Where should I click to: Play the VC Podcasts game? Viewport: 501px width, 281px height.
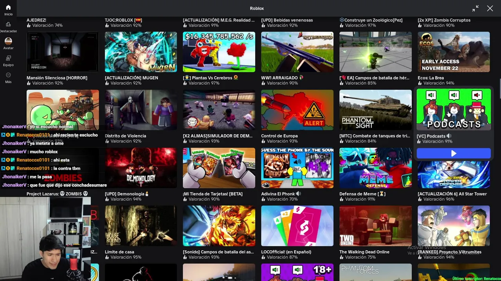click(x=454, y=153)
